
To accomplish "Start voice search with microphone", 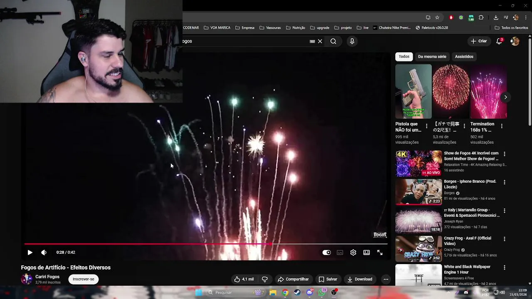I will click(x=352, y=41).
